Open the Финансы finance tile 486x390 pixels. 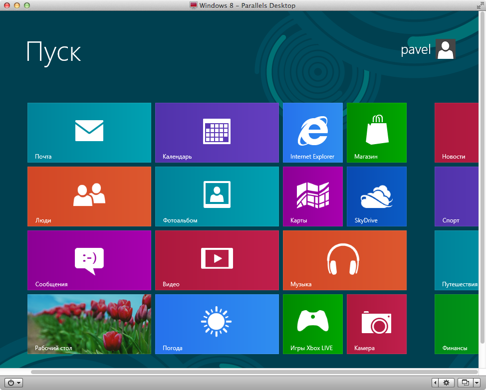457,324
